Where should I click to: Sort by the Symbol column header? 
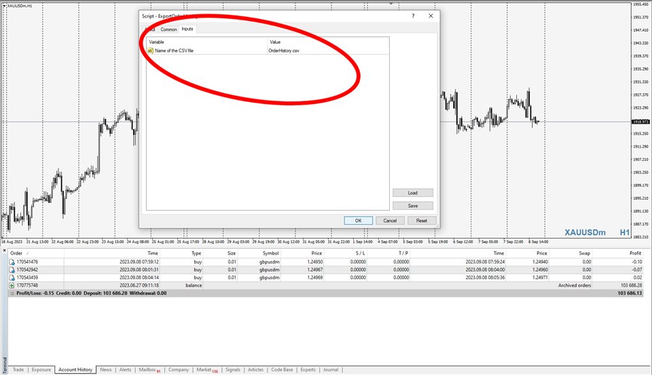(270, 253)
